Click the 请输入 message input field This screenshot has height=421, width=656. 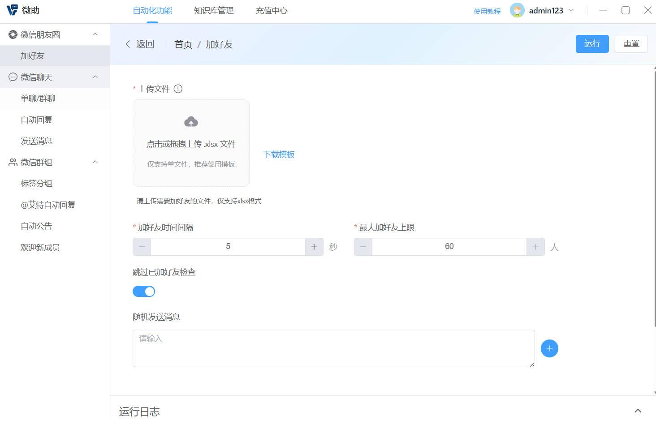[333, 348]
